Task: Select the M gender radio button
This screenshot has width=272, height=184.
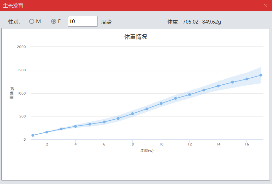Action: pos(32,21)
